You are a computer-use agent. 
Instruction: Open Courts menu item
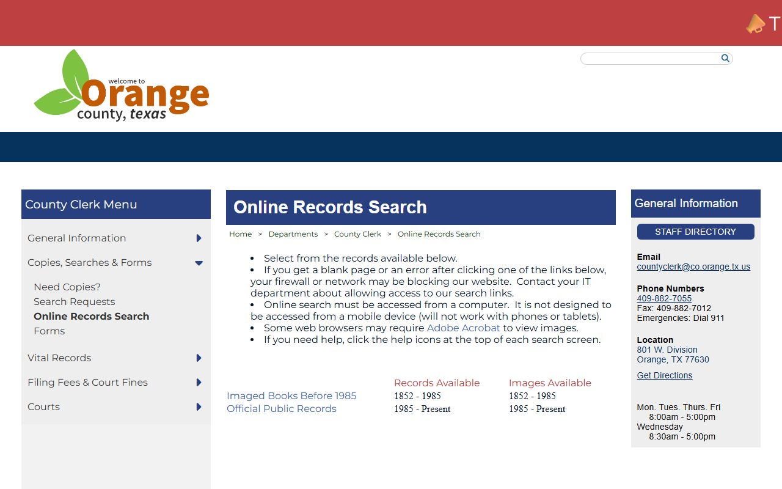[x=44, y=407]
